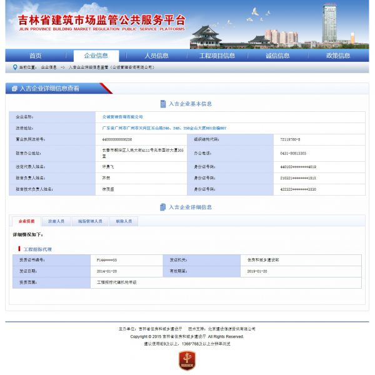Select 诚信信息 in the nav bar

pyautogui.click(x=277, y=56)
